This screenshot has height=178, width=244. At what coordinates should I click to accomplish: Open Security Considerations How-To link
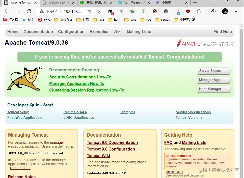click(80, 77)
